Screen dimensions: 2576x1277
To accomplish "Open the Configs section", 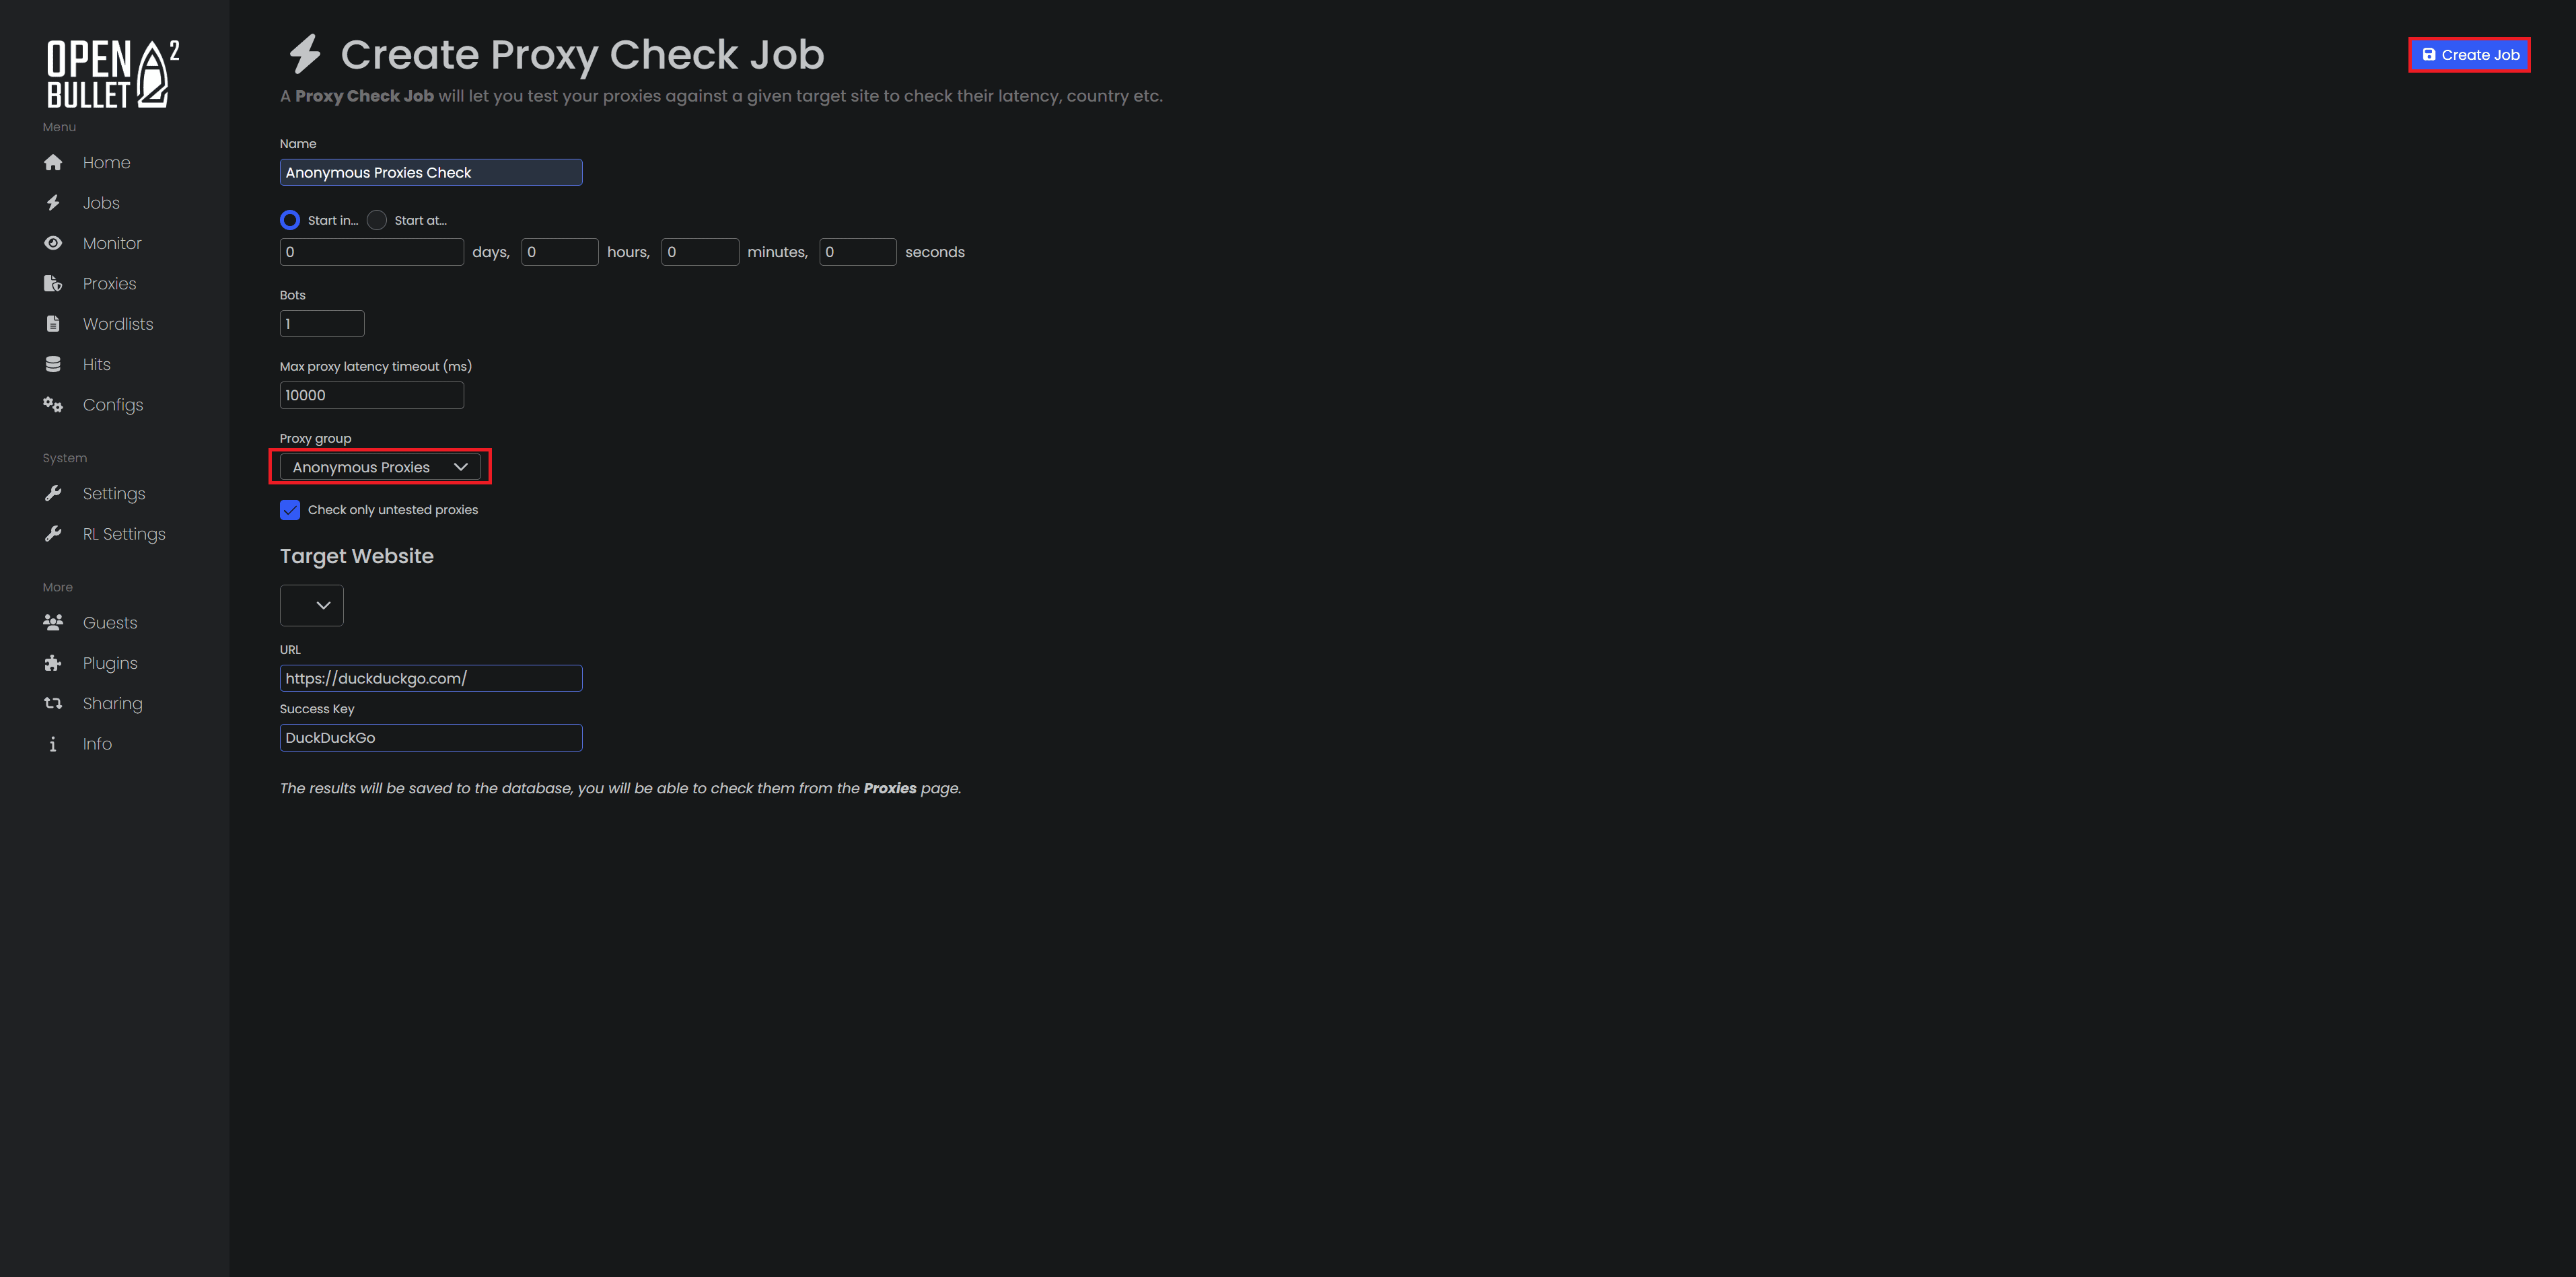I will (x=112, y=405).
